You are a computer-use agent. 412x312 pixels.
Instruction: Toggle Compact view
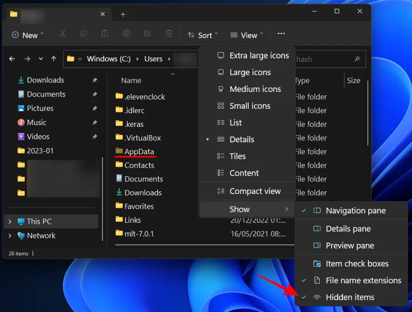click(247, 191)
